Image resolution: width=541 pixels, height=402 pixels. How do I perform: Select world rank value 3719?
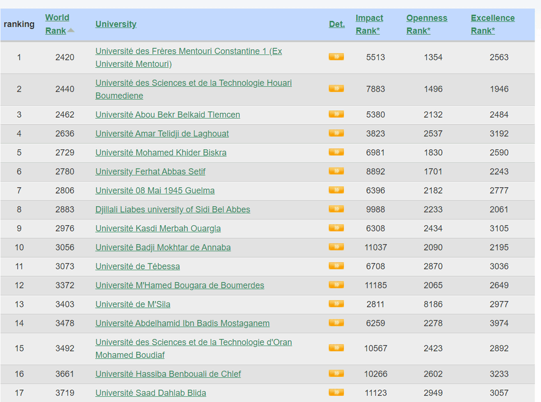65,393
